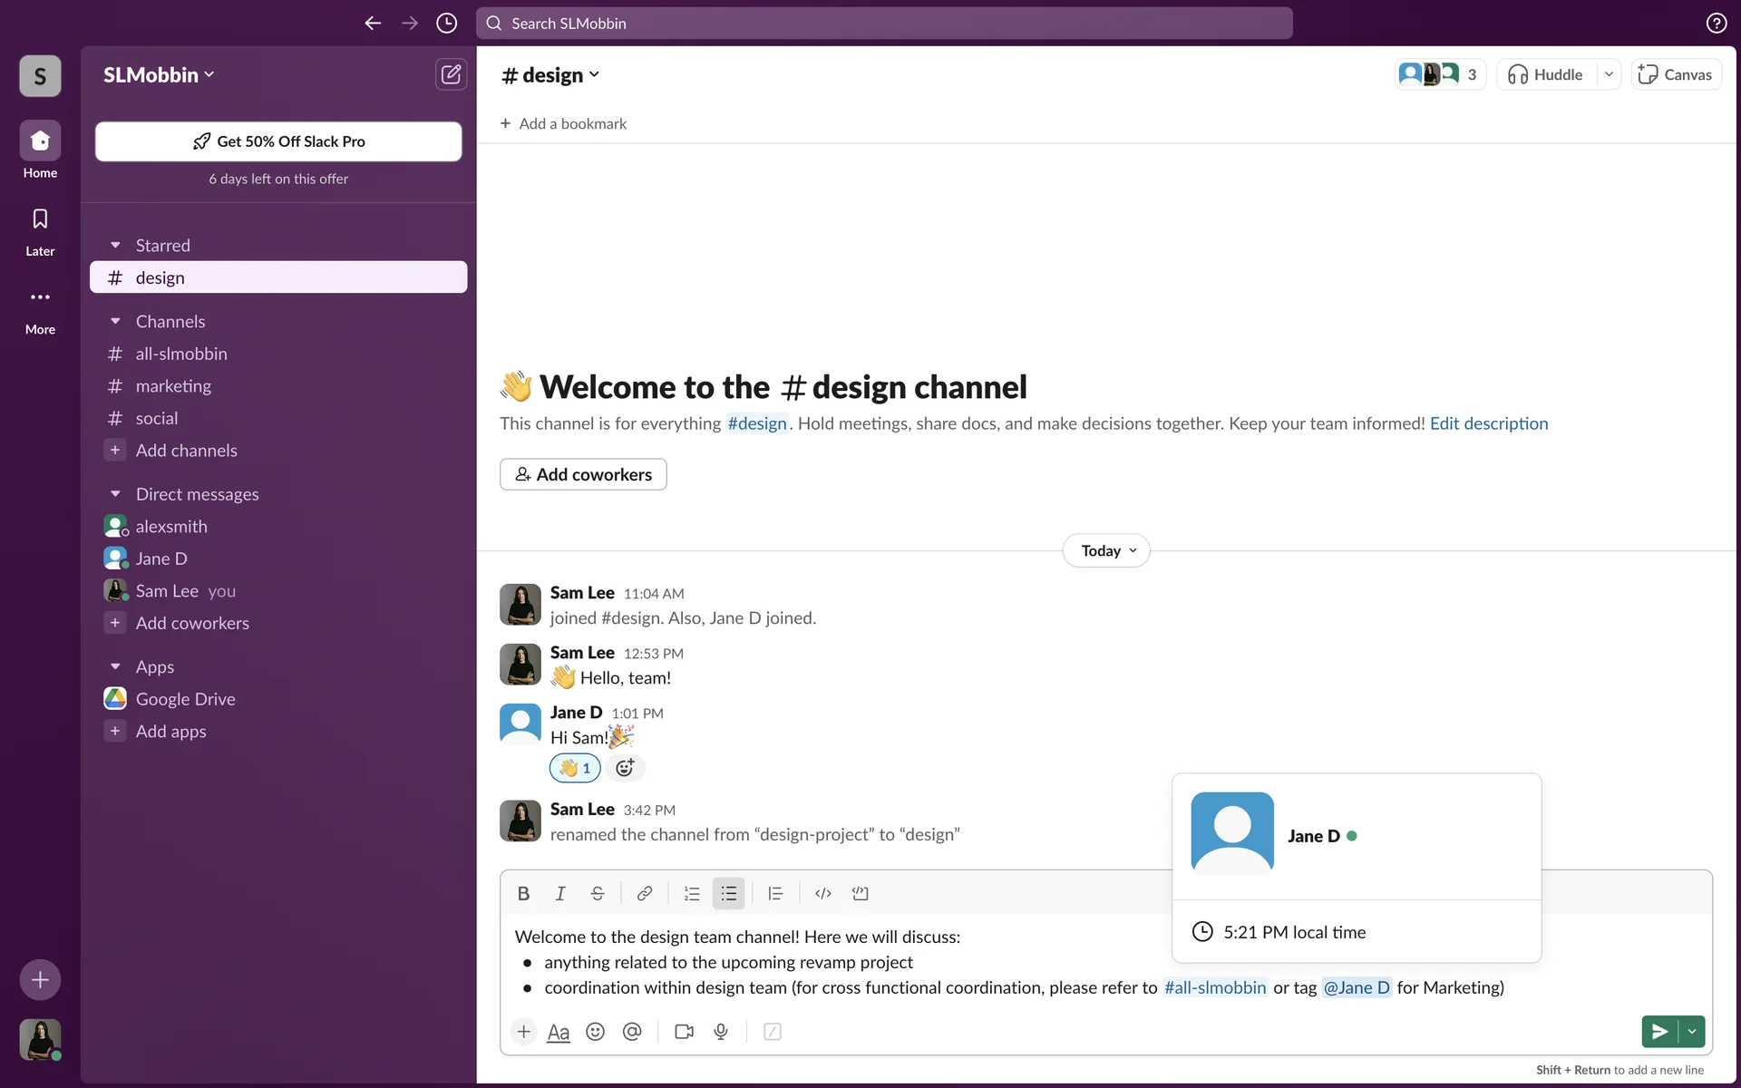
Task: Open the SLMobbin workspace dropdown
Action: pyautogui.click(x=159, y=75)
